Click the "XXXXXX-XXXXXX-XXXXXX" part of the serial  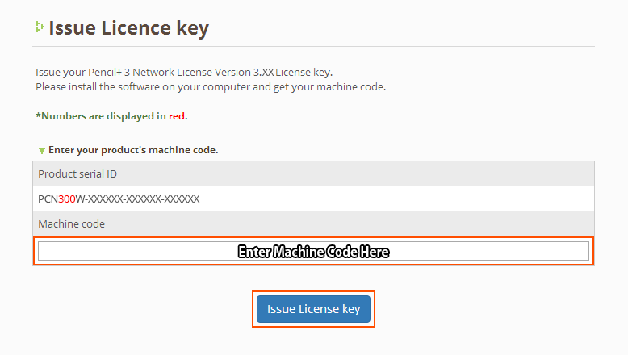[143, 198]
